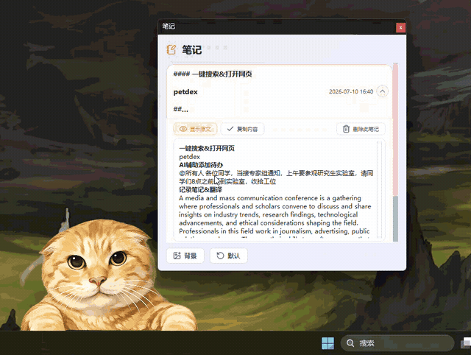This screenshot has height=355, width=471.
Task: Click the timestamp 2026-07-10 16:40
Action: click(351, 91)
